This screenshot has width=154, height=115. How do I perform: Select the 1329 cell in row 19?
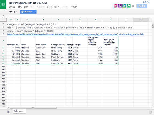pyautogui.click(x=111, y=48)
